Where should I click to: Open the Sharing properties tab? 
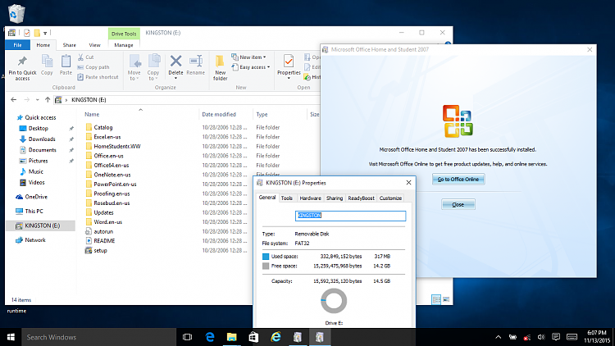[335, 198]
